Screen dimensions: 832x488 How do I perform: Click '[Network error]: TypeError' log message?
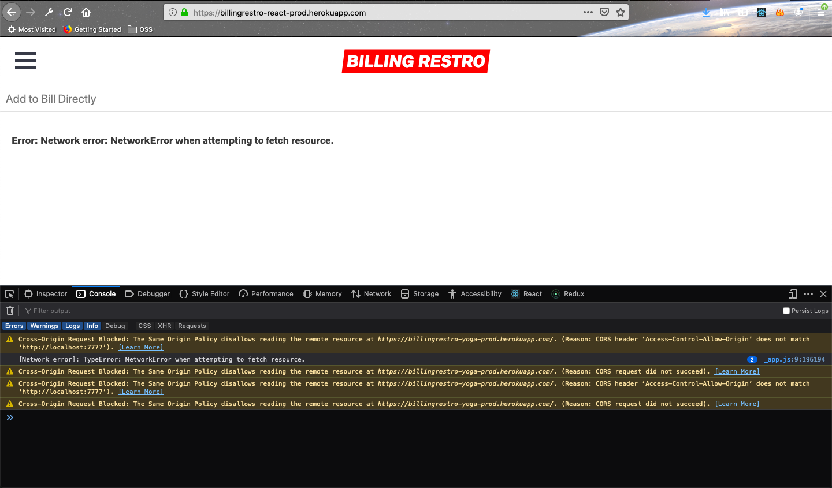(x=162, y=359)
